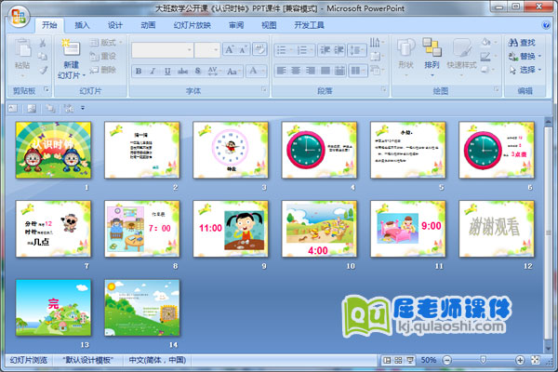The width and height of the screenshot is (558, 372).
Task: Switch to the Animations (动画) tab
Action: click(x=148, y=25)
